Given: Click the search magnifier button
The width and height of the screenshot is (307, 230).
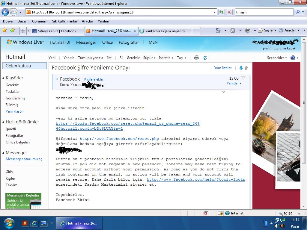Looking at the screenshot, I should (298, 12).
